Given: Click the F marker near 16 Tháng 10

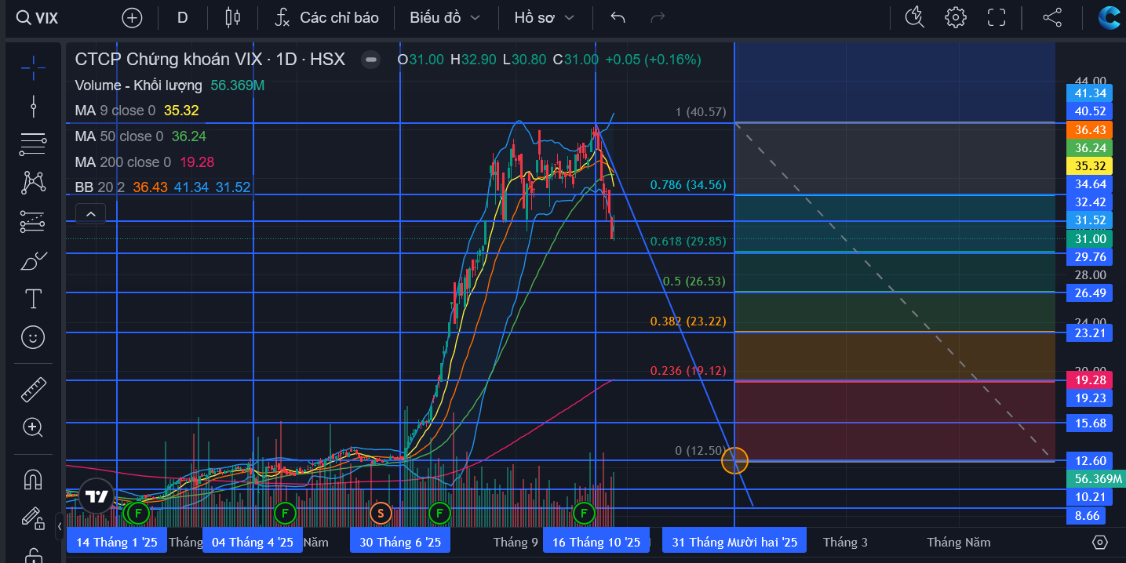Looking at the screenshot, I should tap(584, 514).
